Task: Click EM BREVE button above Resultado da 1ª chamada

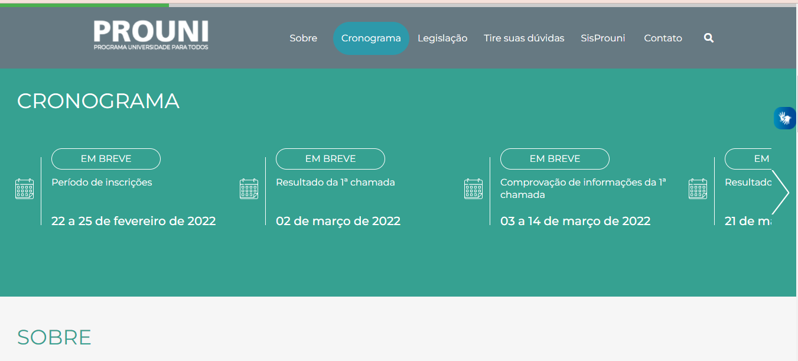Action: point(330,159)
